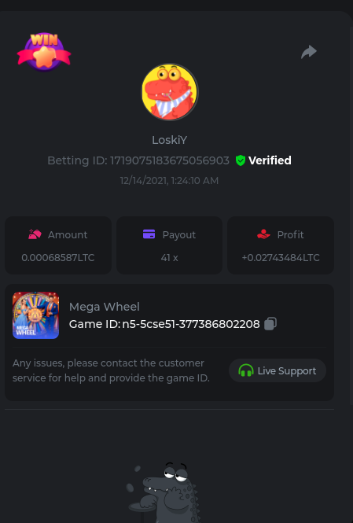Image resolution: width=353 pixels, height=523 pixels.
Task: Open Live Support chat
Action: [278, 370]
